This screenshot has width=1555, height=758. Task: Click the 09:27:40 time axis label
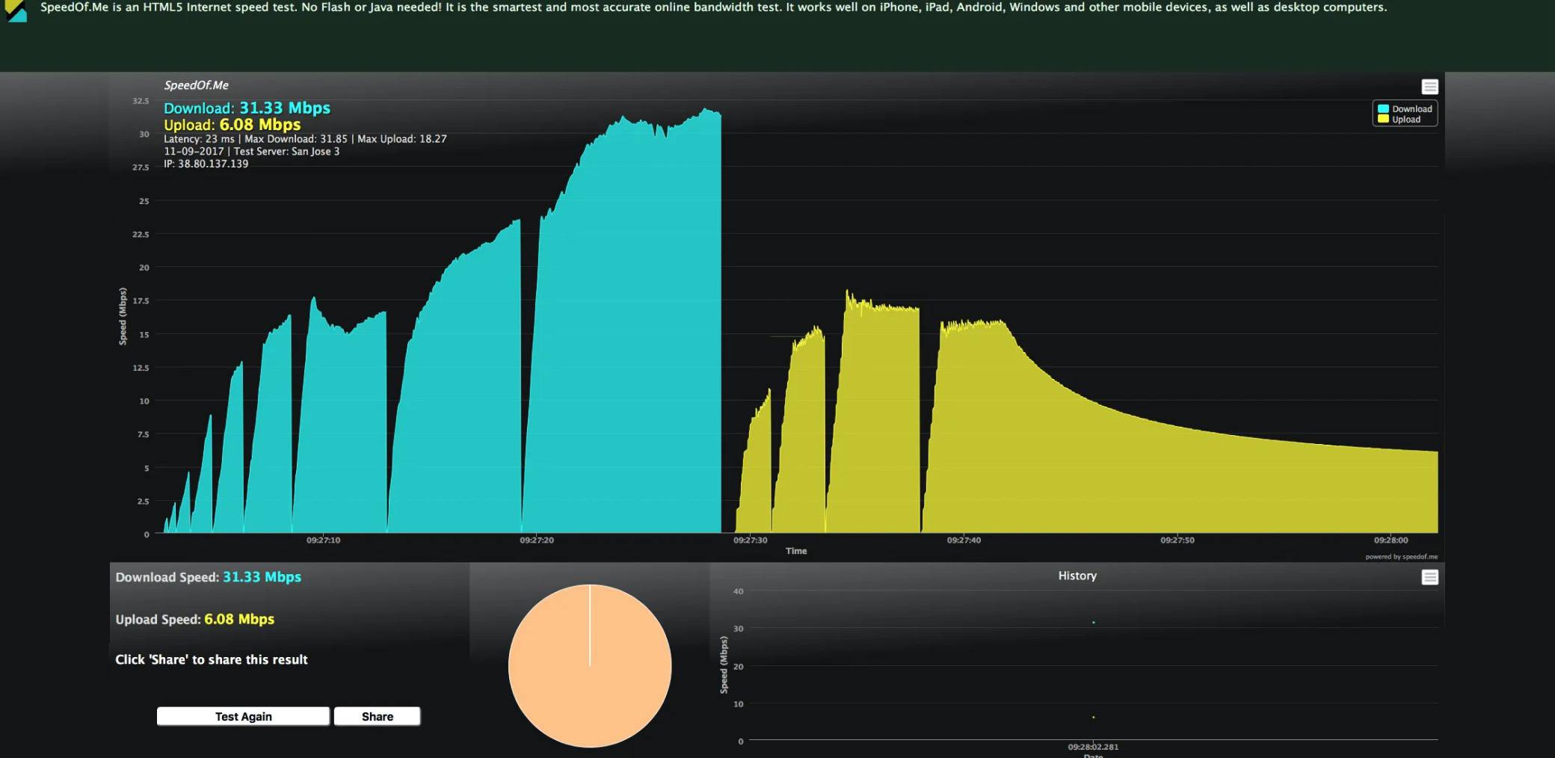click(x=964, y=540)
